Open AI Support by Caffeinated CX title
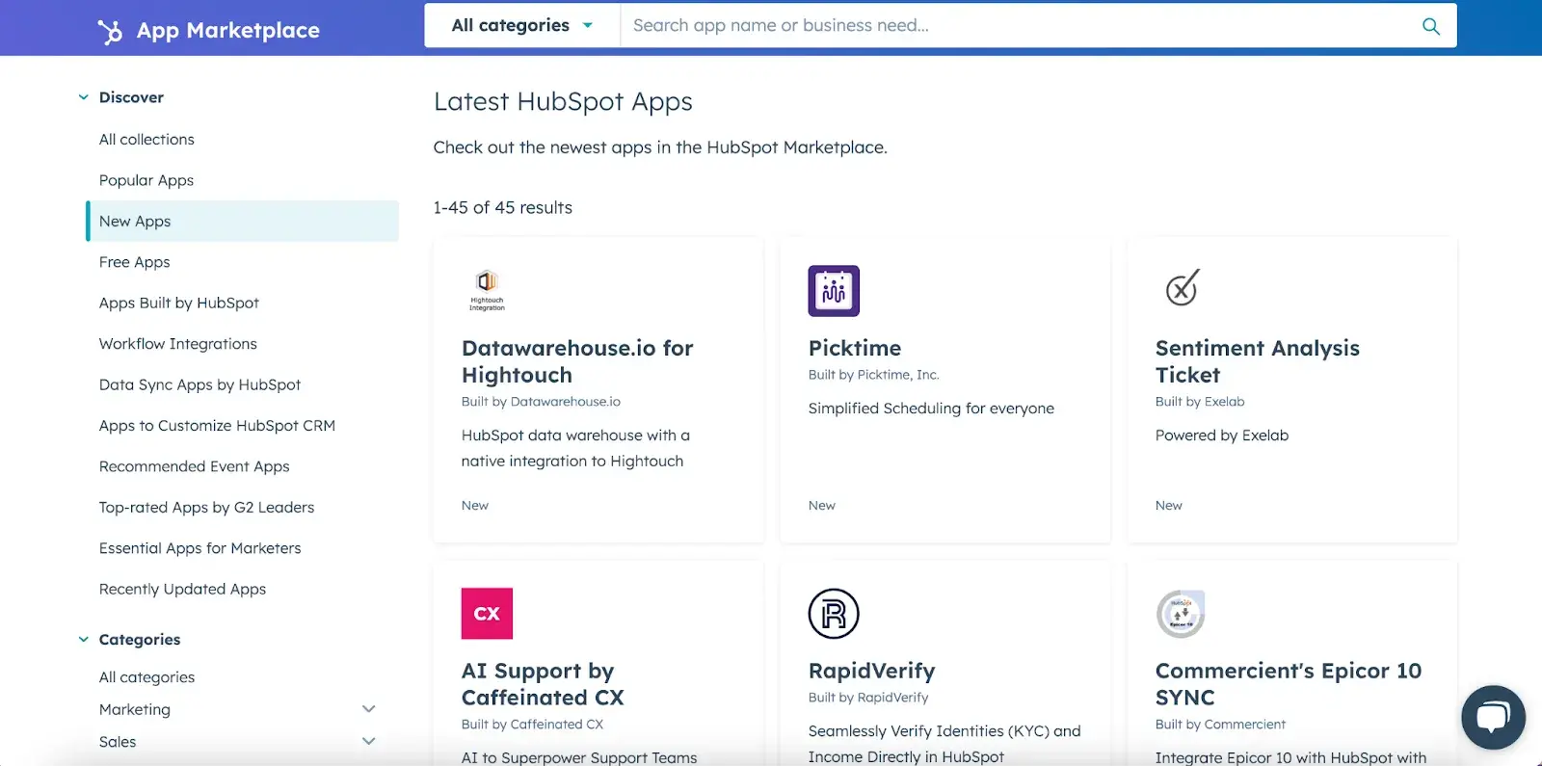The height and width of the screenshot is (766, 1542). tap(543, 685)
